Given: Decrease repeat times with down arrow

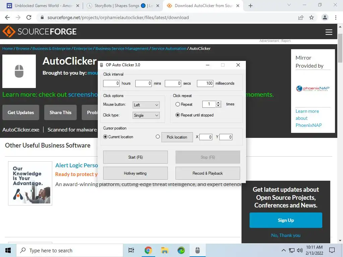Looking at the screenshot, I should pos(218,106).
